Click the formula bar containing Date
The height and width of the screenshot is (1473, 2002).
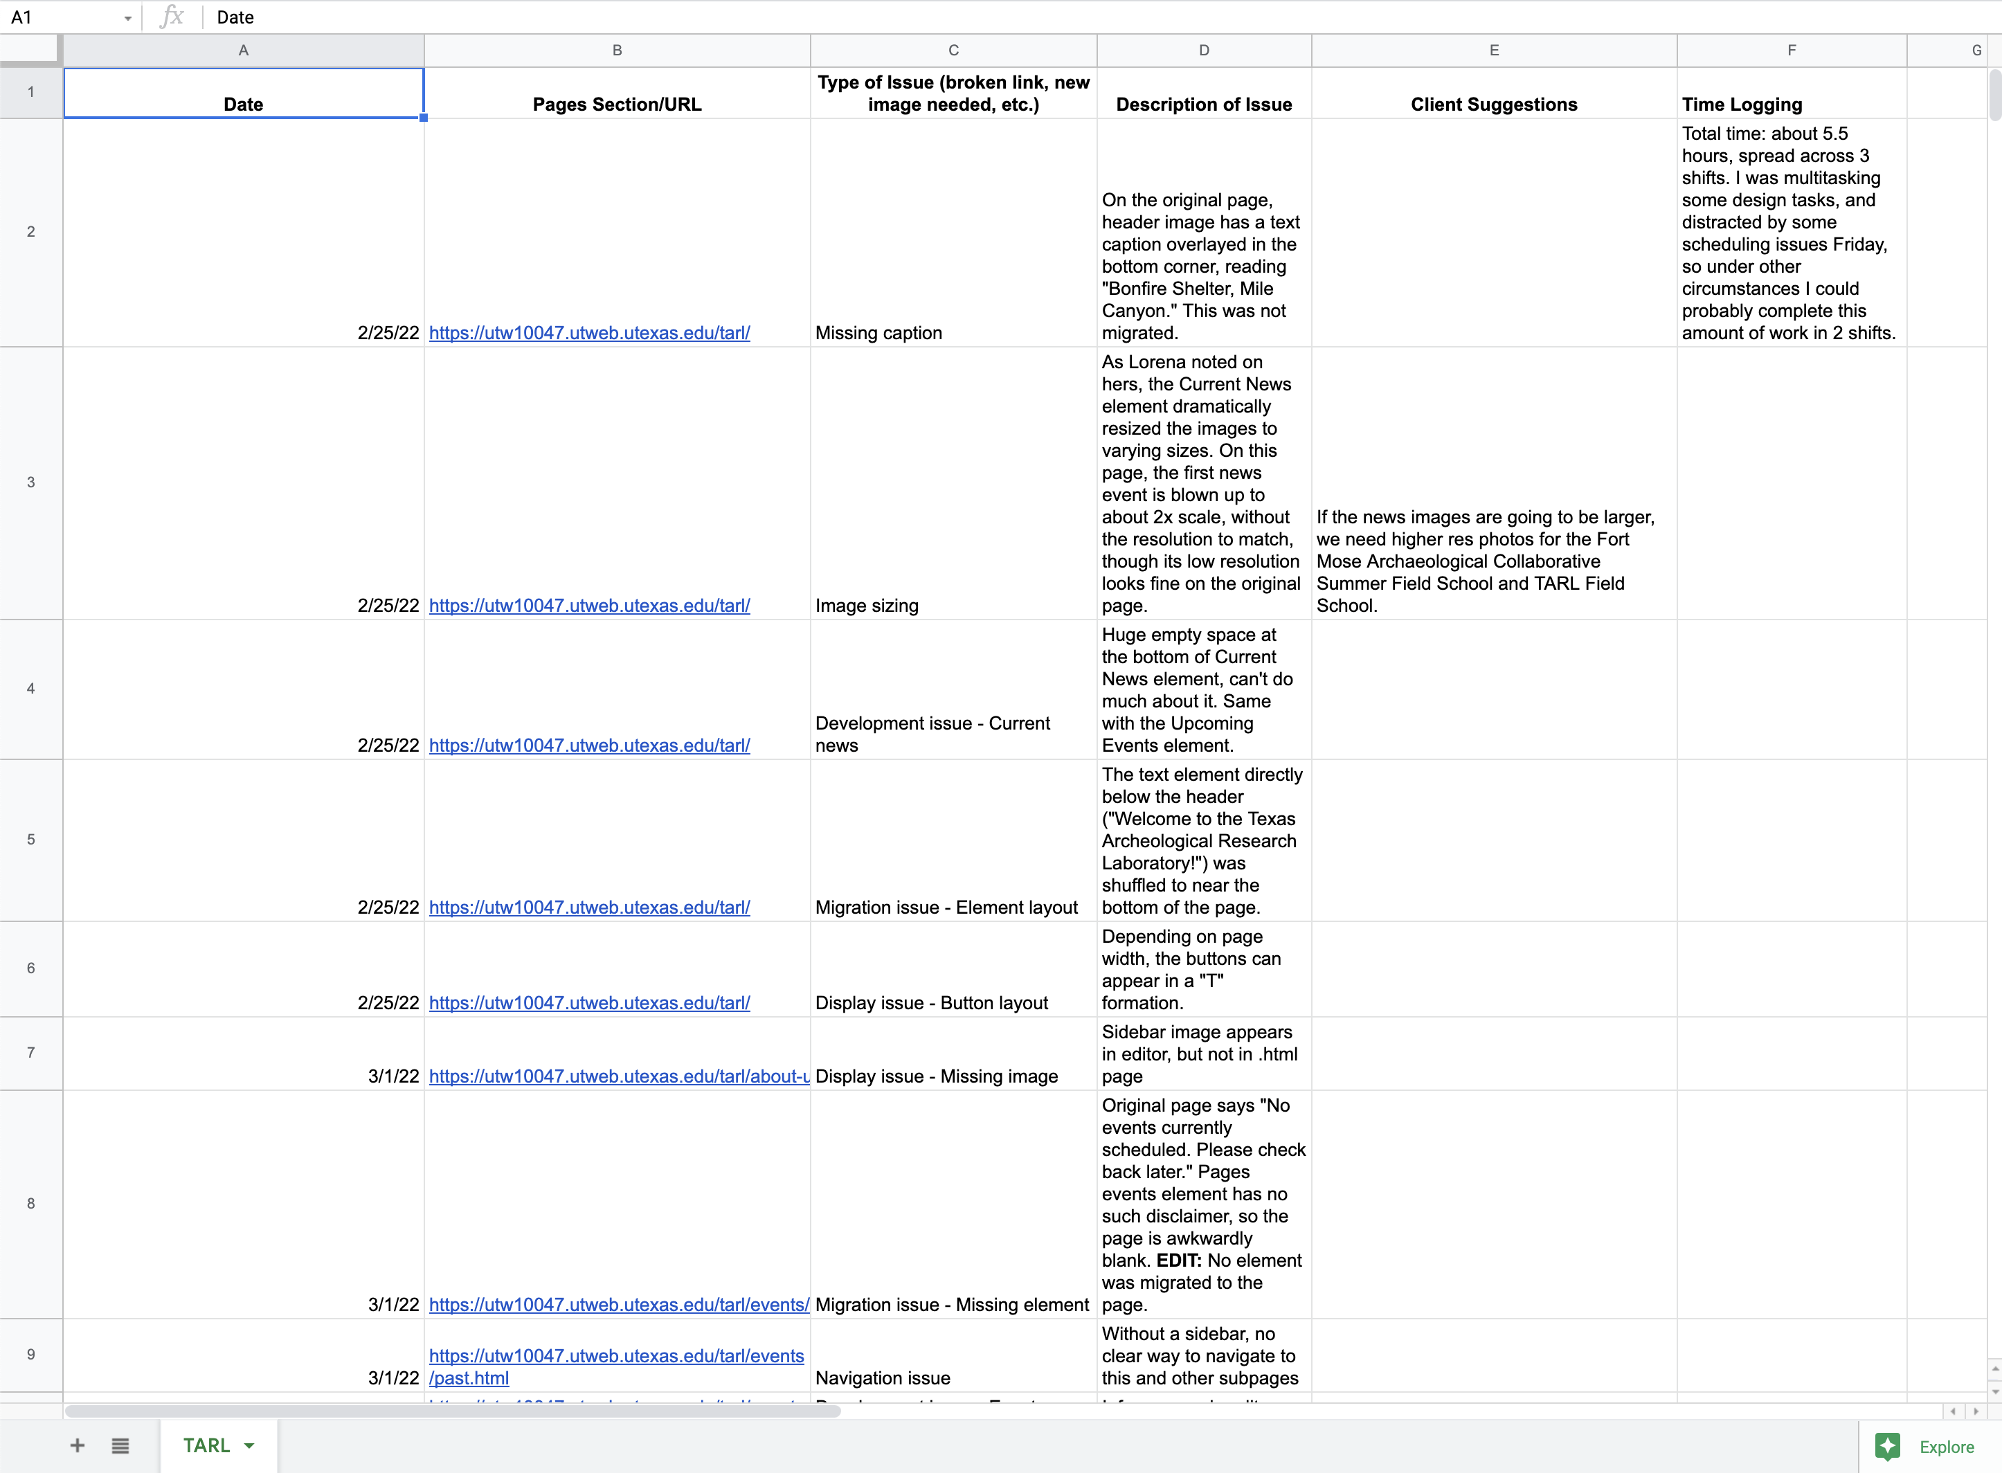(1102, 17)
